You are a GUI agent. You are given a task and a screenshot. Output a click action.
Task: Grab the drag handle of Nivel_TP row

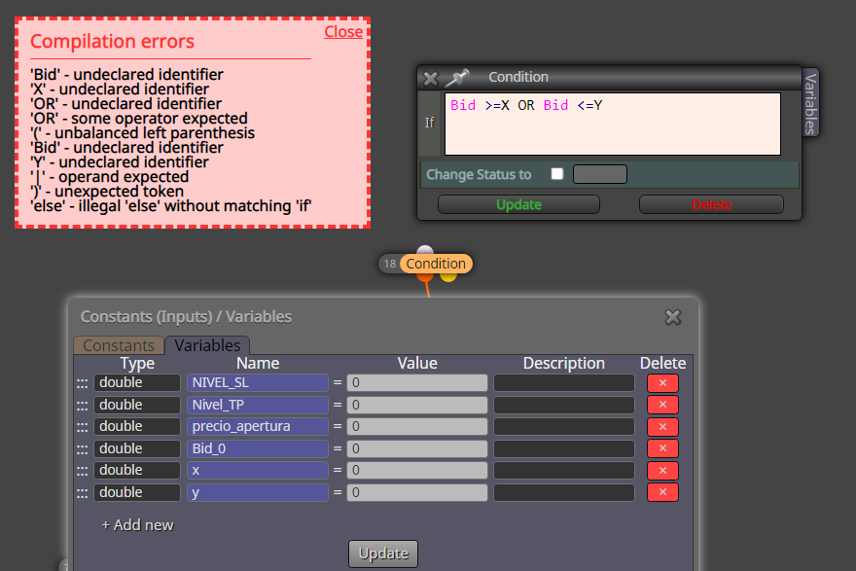83,406
